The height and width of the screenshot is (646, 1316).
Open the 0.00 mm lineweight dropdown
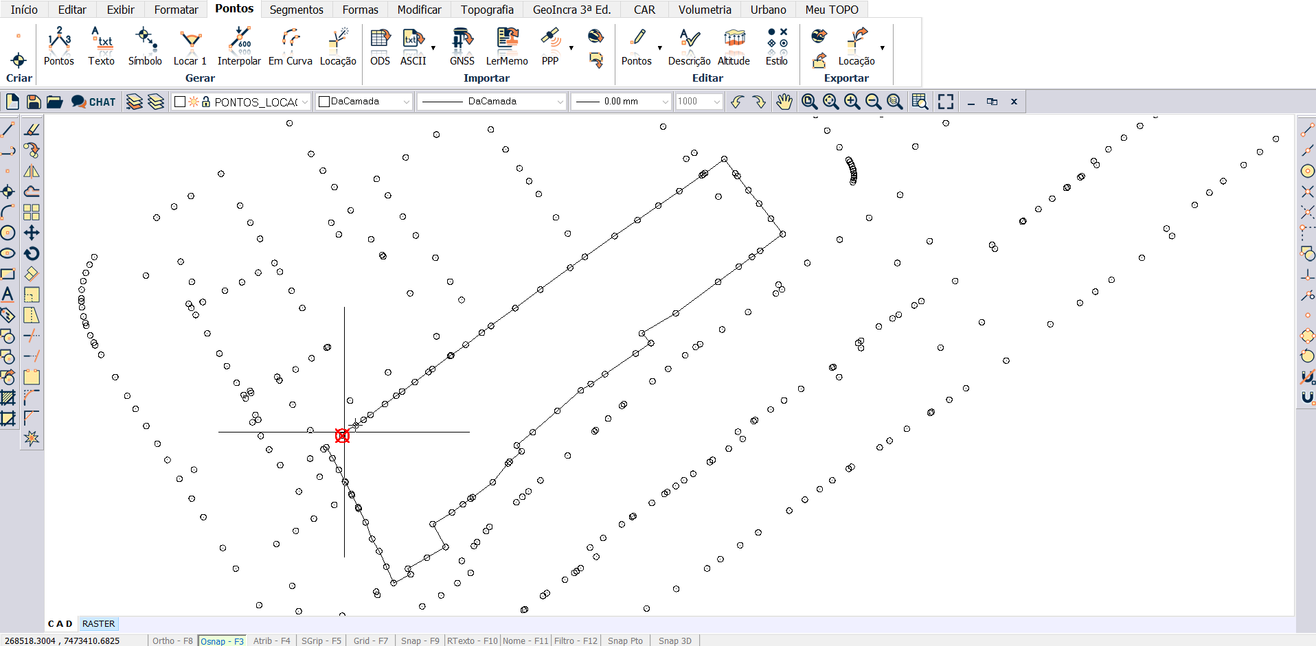pyautogui.click(x=664, y=102)
